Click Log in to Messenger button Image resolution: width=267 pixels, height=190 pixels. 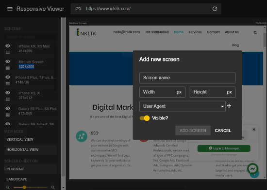pyautogui.click(x=224, y=148)
